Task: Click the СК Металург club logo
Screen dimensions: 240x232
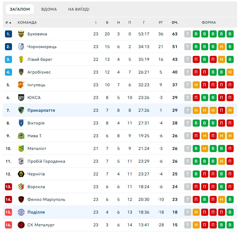Action: (x=21, y=225)
